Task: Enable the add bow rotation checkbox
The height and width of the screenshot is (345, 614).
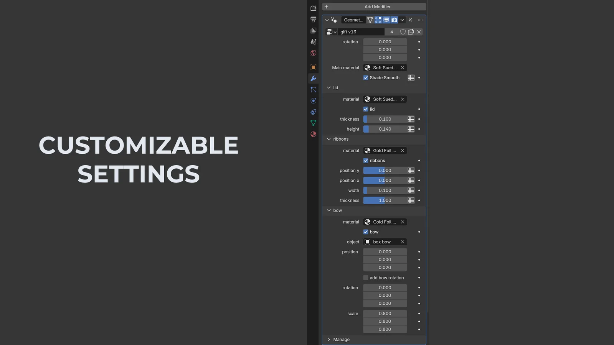Action: click(366, 278)
